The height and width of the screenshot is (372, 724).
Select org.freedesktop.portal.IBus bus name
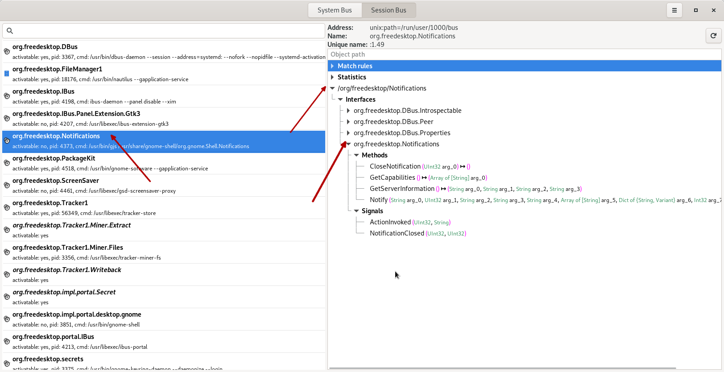164,342
